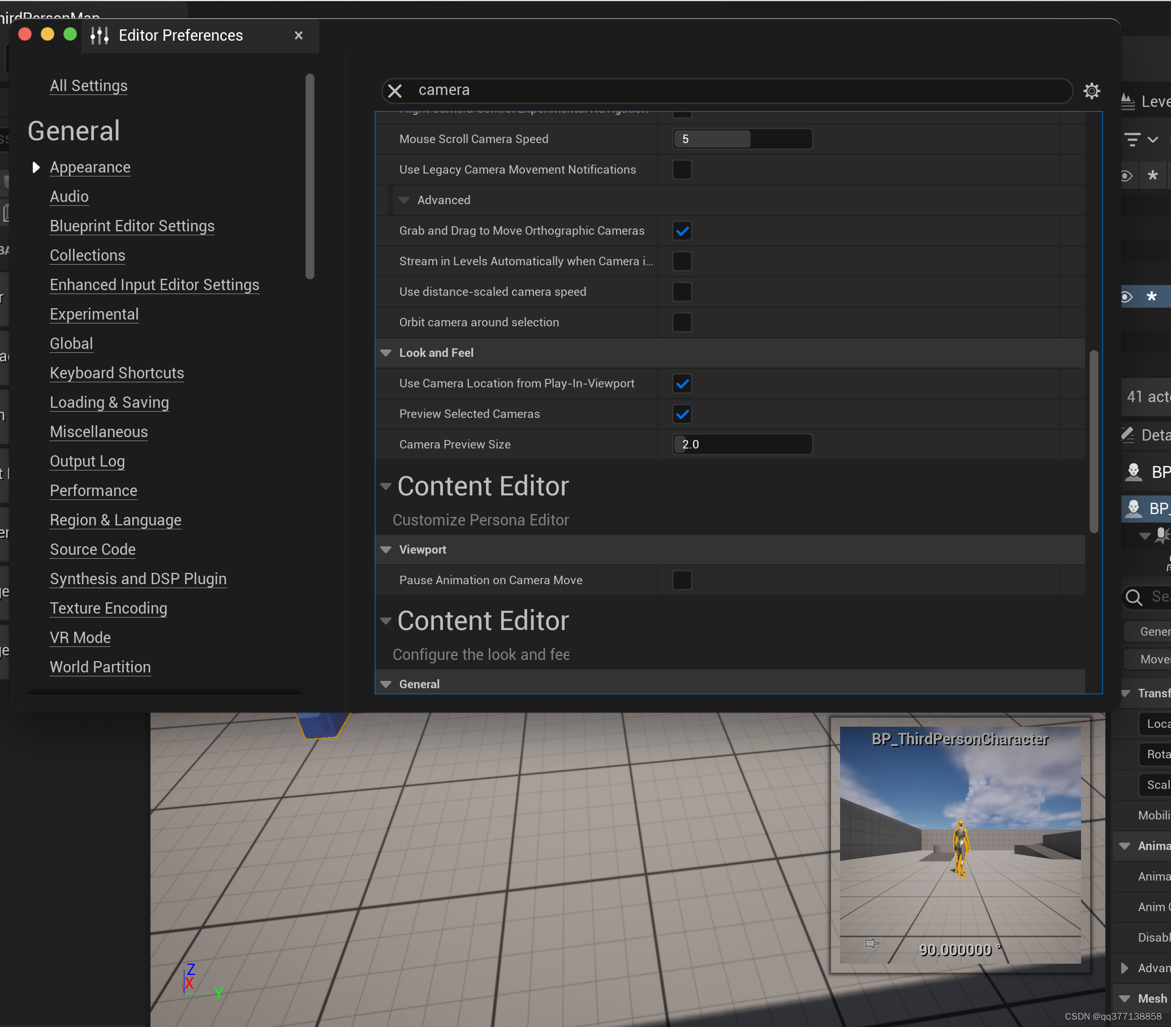
Task: Open Keyboard Shortcuts settings
Action: [117, 373]
